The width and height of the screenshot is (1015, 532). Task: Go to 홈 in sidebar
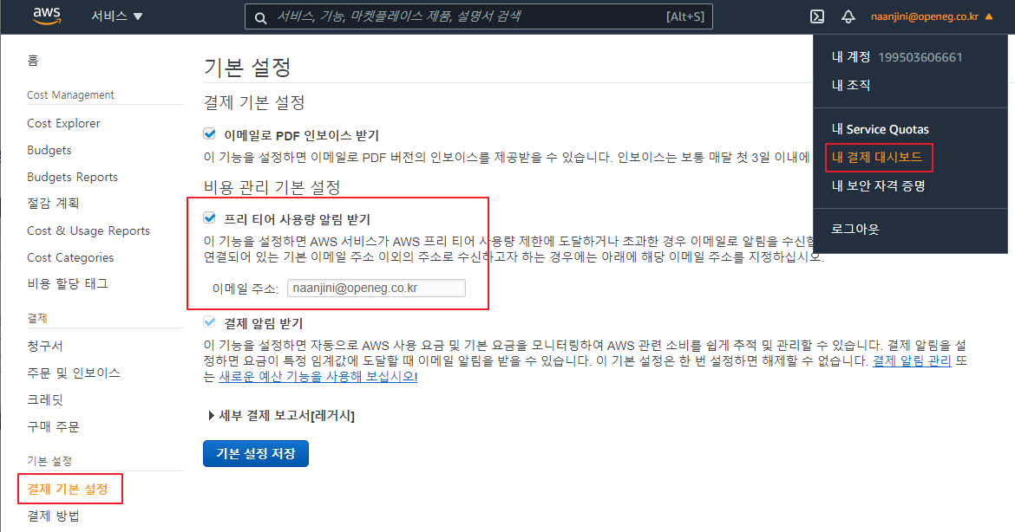[x=33, y=61]
